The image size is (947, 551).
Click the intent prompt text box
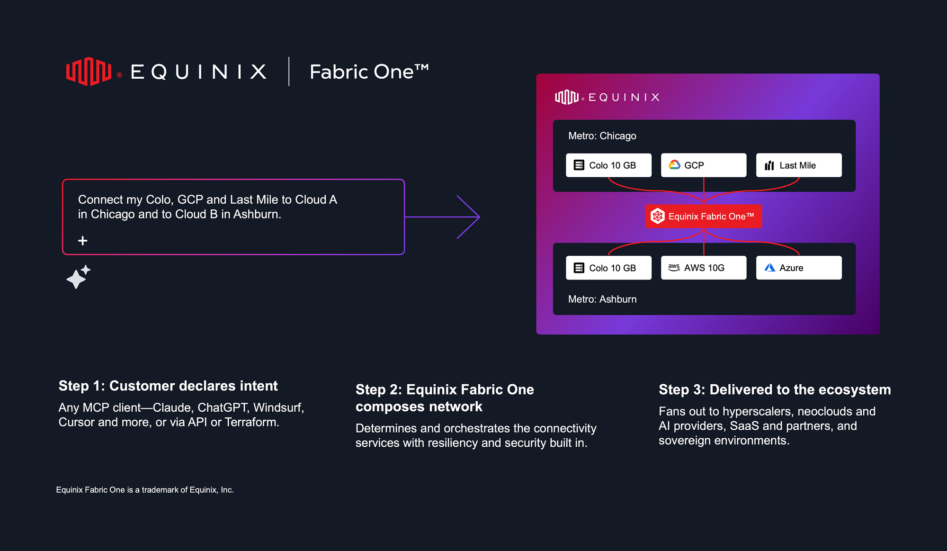[233, 217]
